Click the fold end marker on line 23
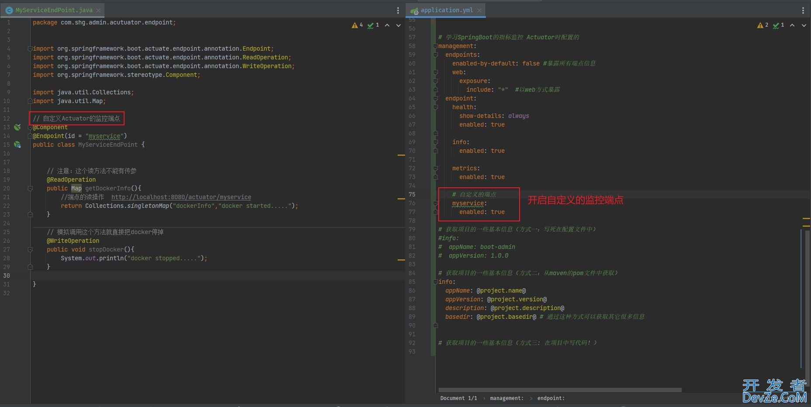Screen dimensions: 811x407 [30, 214]
